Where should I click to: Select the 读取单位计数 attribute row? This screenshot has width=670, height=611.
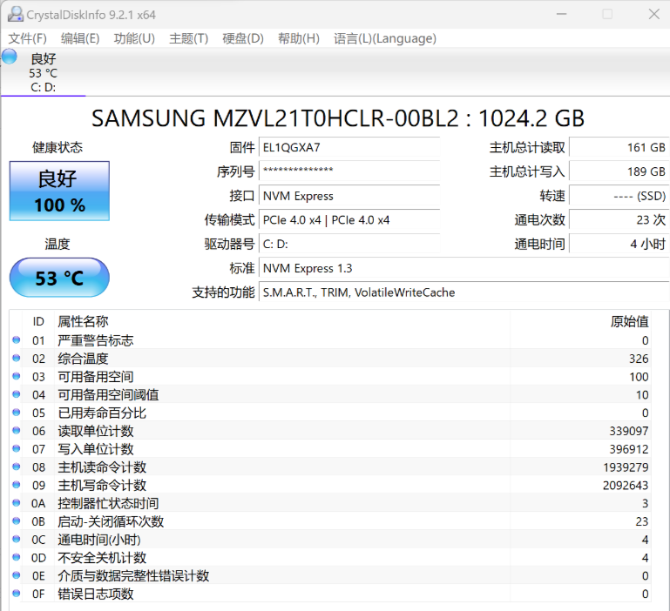click(330, 431)
